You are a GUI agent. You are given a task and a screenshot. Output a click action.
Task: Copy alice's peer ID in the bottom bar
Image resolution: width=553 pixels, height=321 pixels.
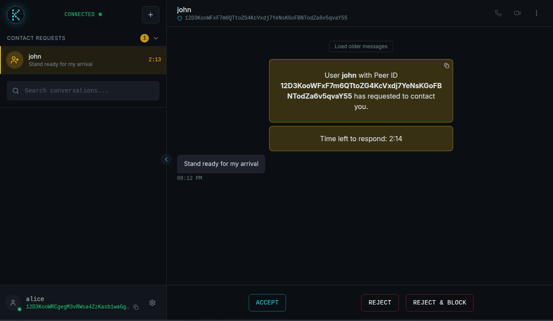tap(136, 307)
